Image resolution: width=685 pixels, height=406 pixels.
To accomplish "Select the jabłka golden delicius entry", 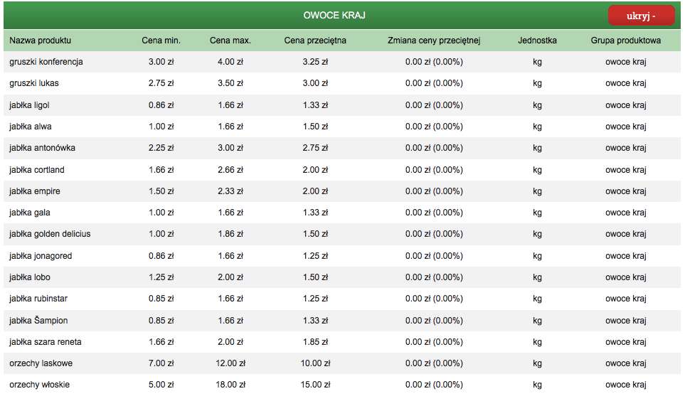I will [x=50, y=234].
